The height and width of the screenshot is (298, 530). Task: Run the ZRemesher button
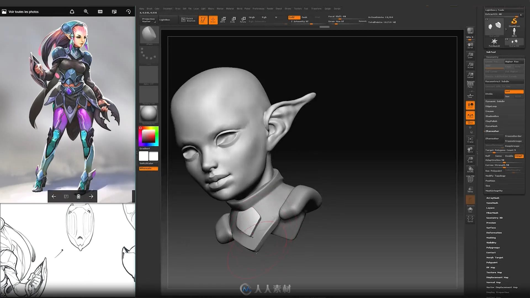(494, 139)
